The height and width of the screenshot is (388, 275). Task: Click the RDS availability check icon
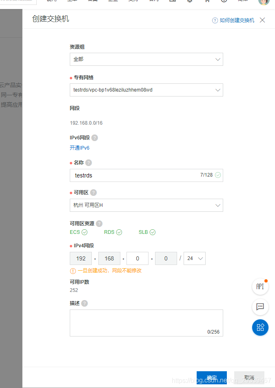coord(119,232)
